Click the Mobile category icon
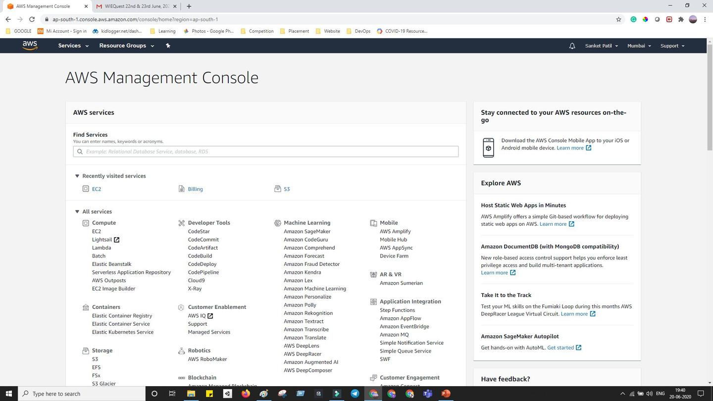Viewport: 713px width, 401px height. 373,223
